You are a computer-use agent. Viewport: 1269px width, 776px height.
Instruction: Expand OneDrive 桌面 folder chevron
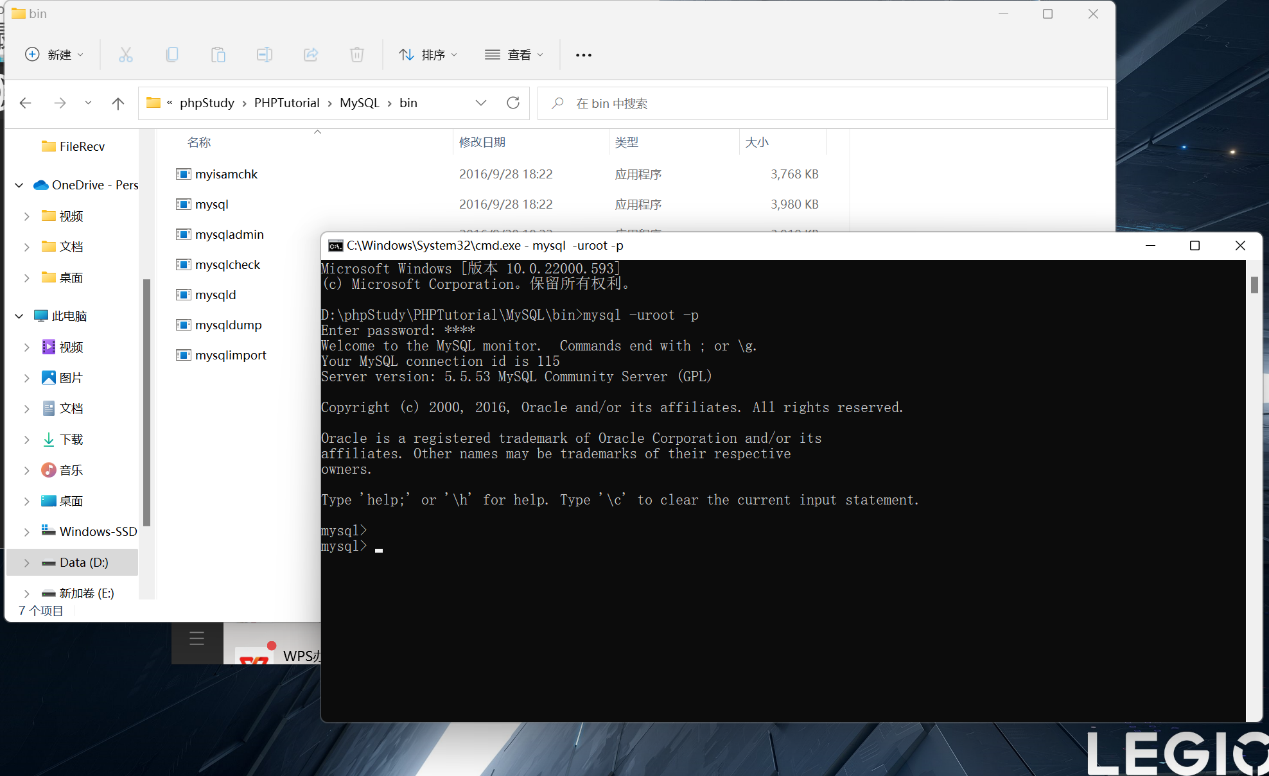26,277
